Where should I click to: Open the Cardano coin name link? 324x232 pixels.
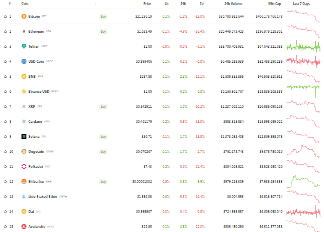coord(35,122)
